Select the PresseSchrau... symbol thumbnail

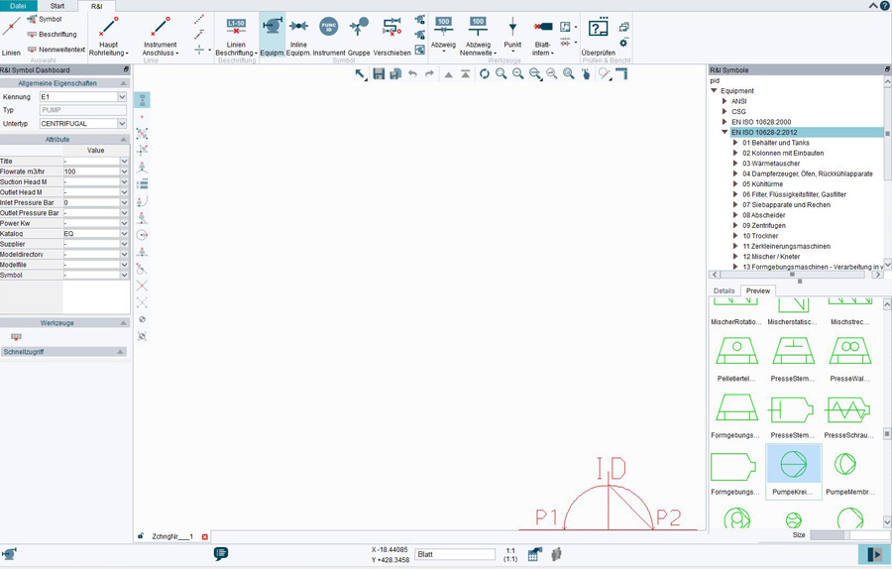click(849, 415)
